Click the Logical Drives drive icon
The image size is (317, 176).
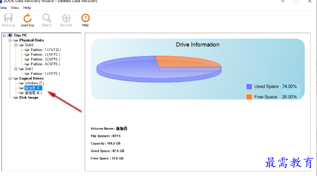[x=16, y=78]
